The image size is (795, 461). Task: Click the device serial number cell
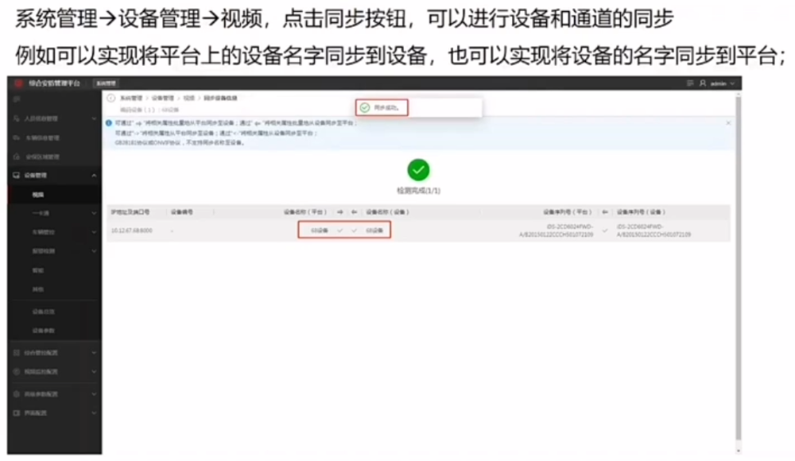pos(653,230)
